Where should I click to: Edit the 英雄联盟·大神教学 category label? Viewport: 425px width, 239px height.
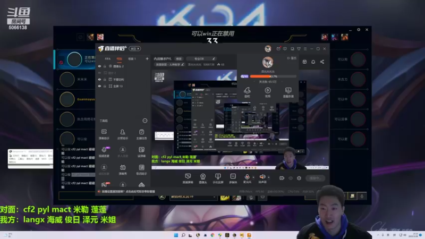(x=169, y=64)
